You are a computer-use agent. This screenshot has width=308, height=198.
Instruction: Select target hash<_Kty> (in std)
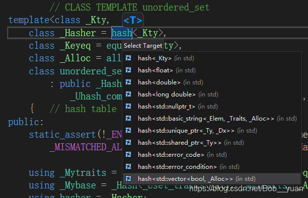[x=212, y=58]
